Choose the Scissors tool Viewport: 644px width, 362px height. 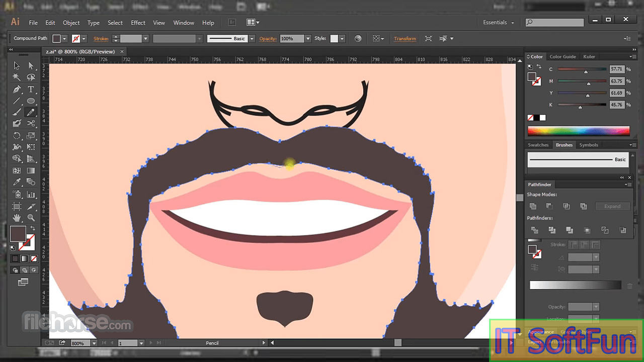point(31,124)
